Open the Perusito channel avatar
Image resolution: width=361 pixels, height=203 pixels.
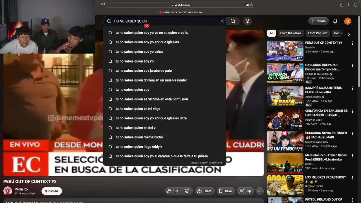point(8,191)
